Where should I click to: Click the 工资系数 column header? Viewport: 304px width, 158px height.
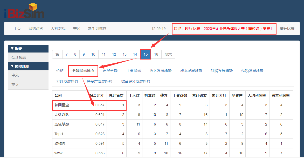[x=180, y=95]
